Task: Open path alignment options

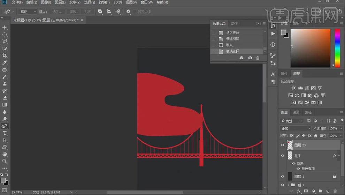Action: tap(109, 12)
